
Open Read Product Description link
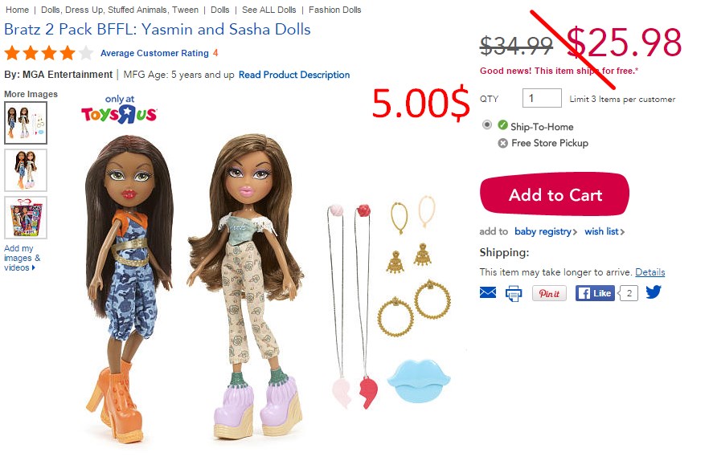pos(294,75)
